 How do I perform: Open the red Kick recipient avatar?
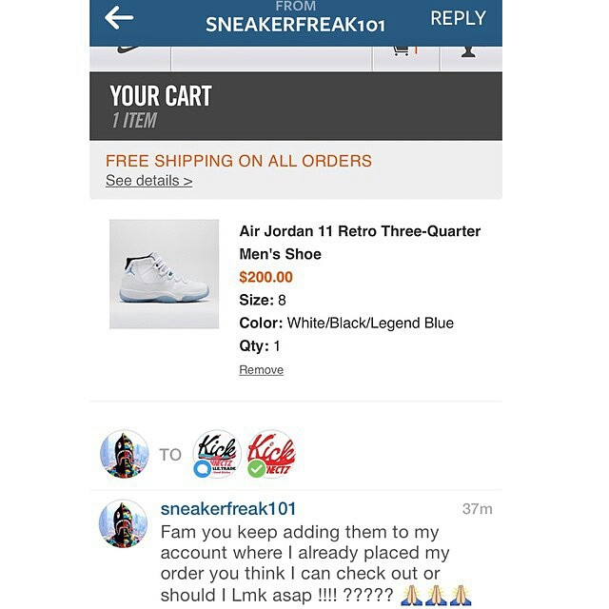tap(271, 454)
